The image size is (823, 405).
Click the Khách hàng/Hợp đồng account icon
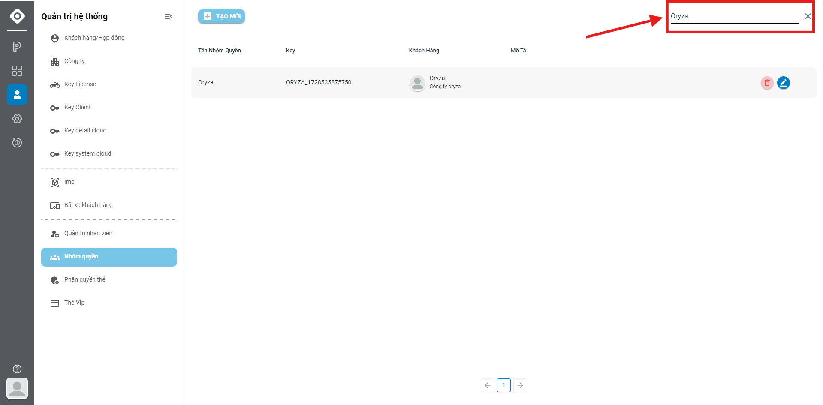tap(55, 39)
